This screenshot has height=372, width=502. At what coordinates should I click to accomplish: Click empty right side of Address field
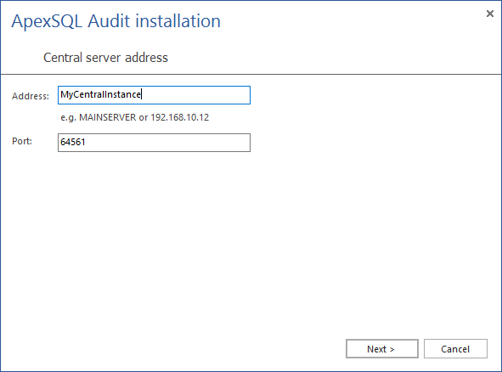click(195, 95)
